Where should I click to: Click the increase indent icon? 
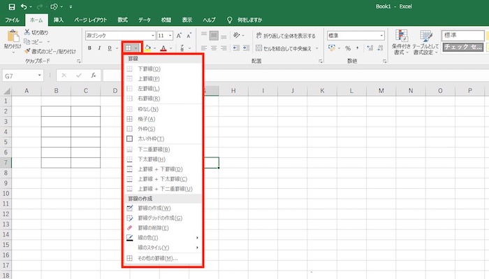click(x=247, y=48)
